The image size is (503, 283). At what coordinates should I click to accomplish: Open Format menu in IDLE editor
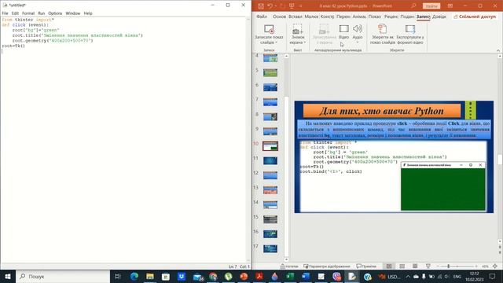click(28, 13)
